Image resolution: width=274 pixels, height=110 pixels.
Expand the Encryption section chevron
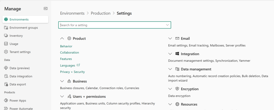pos(170,89)
